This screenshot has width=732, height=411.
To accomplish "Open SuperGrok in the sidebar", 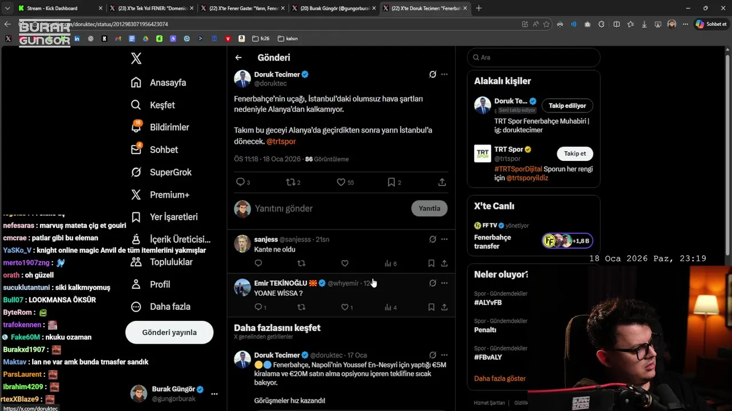I will (x=161, y=172).
